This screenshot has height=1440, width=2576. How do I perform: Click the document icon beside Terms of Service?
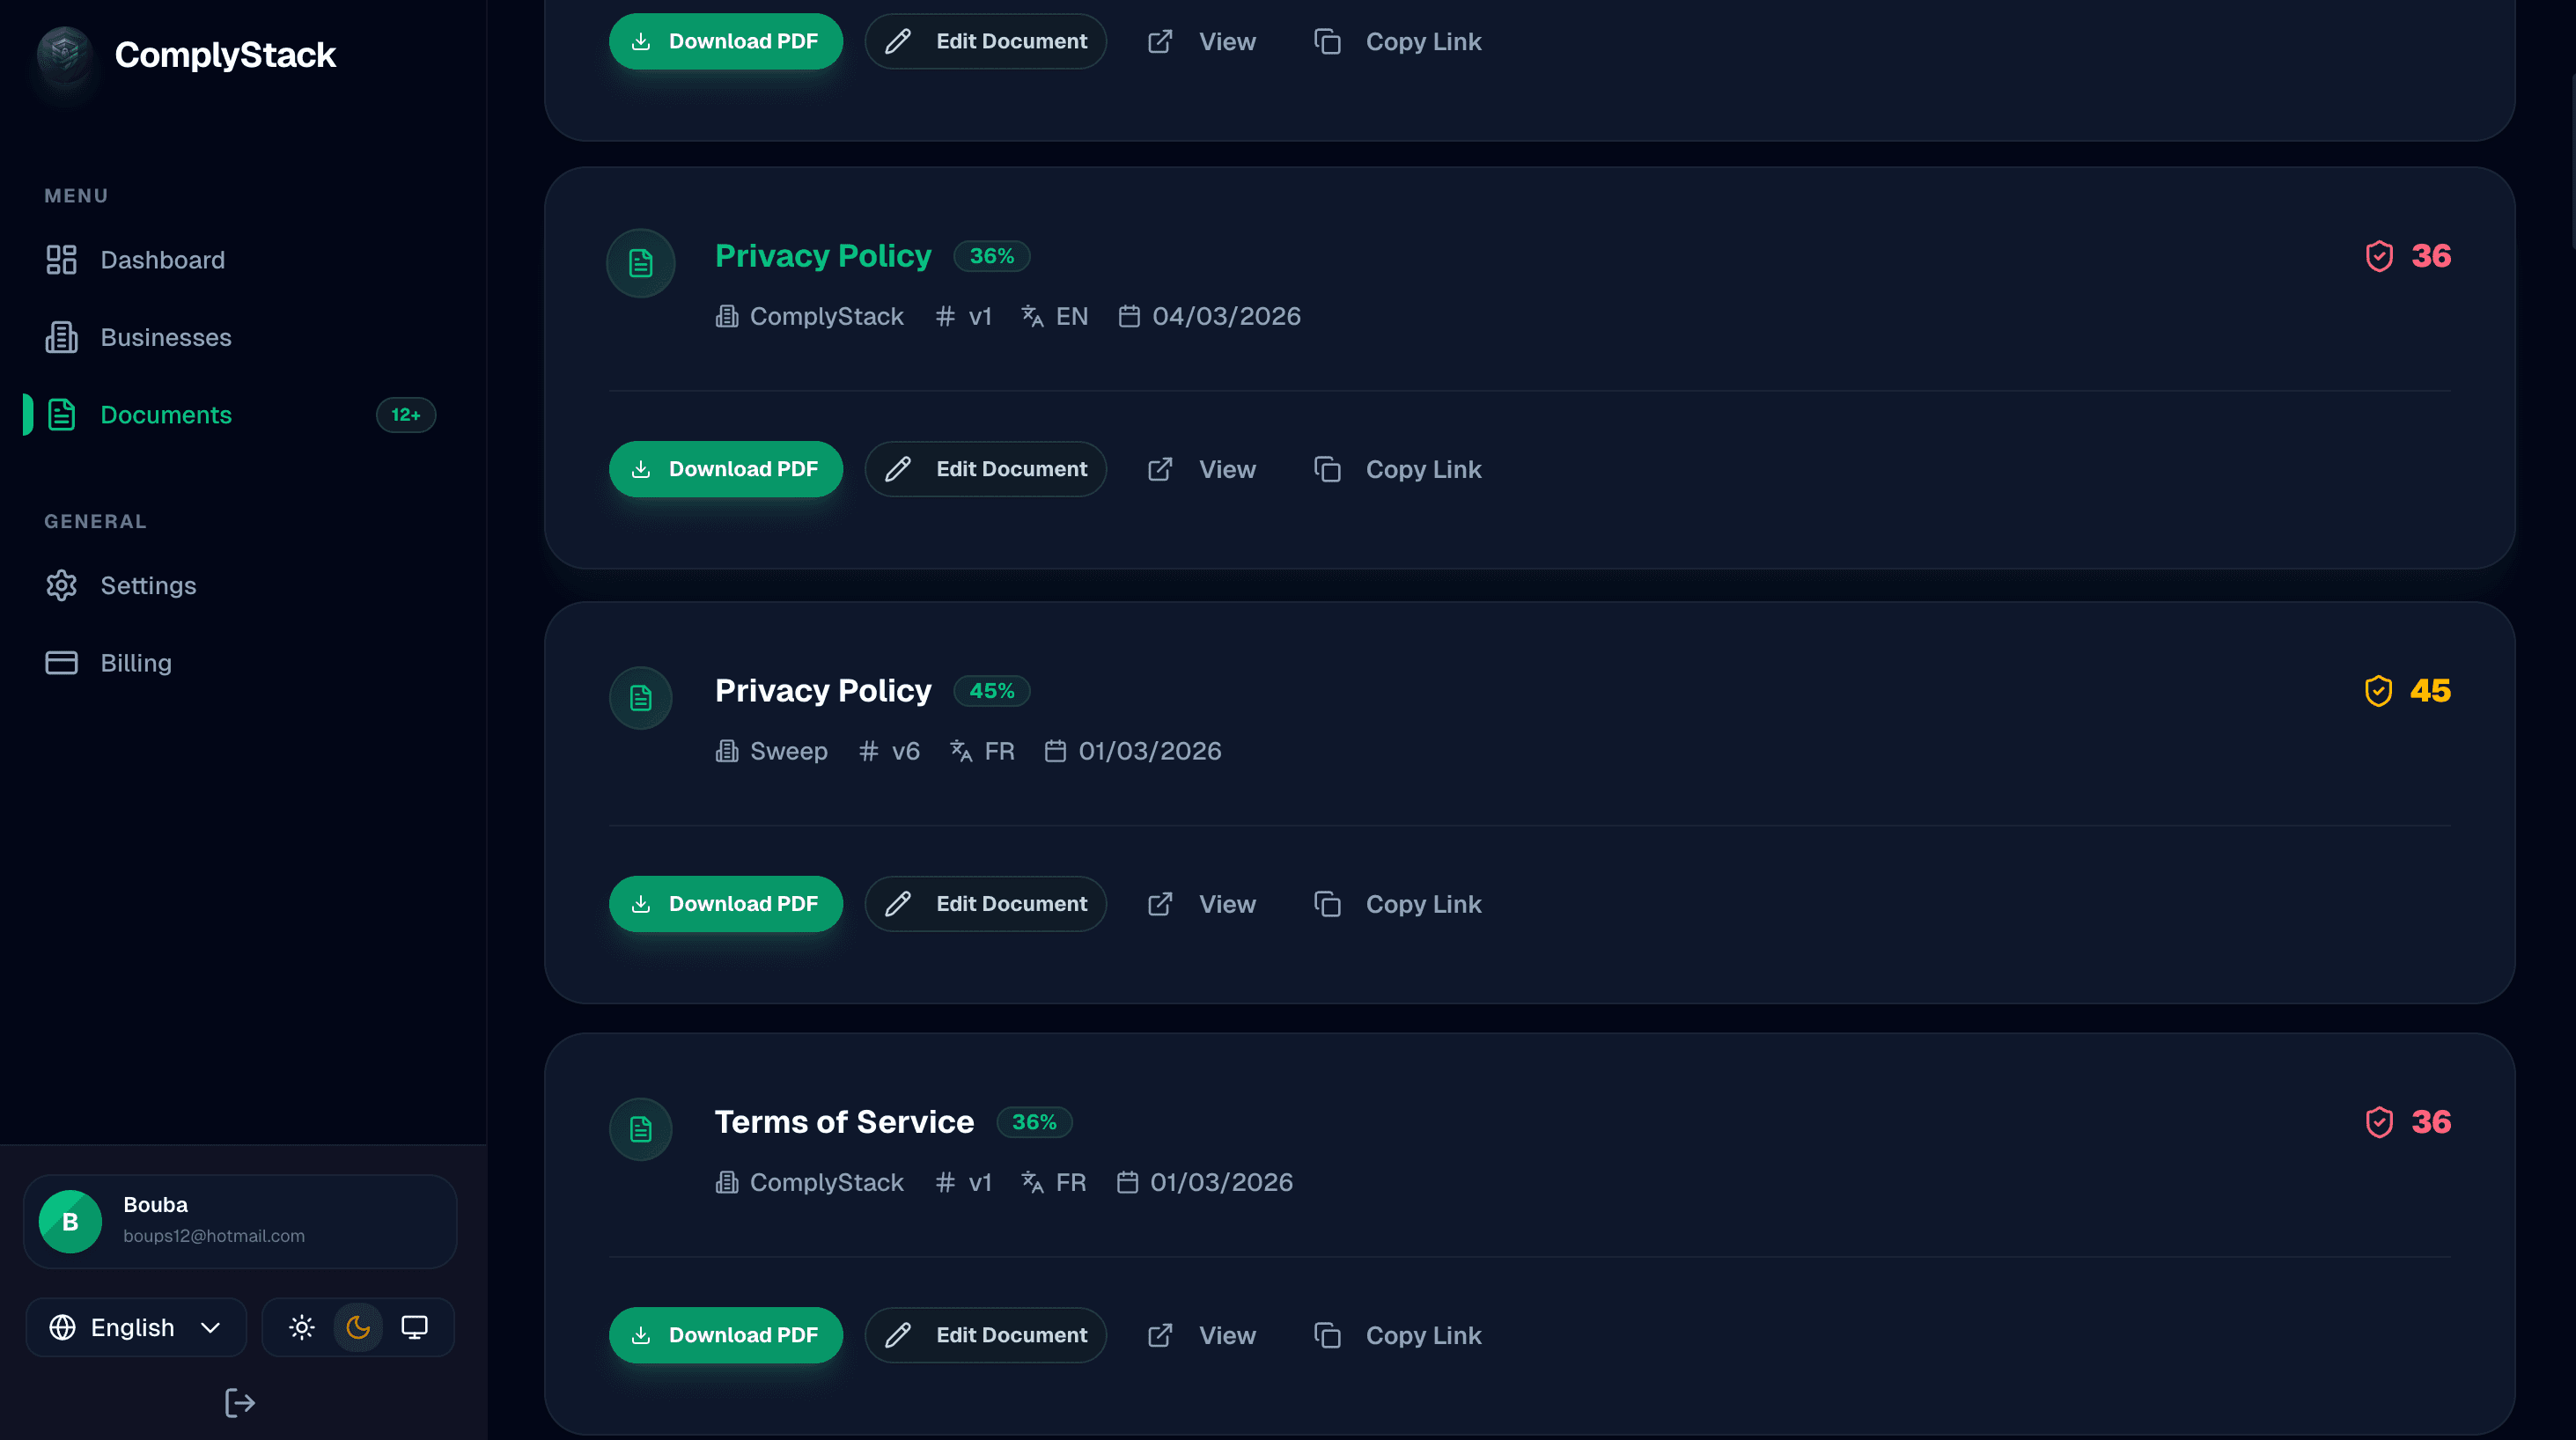640,1129
